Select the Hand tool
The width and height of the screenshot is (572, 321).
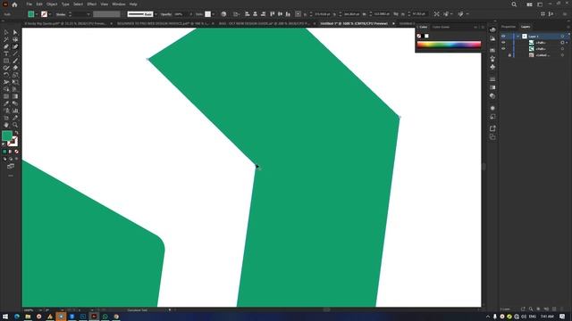6,125
